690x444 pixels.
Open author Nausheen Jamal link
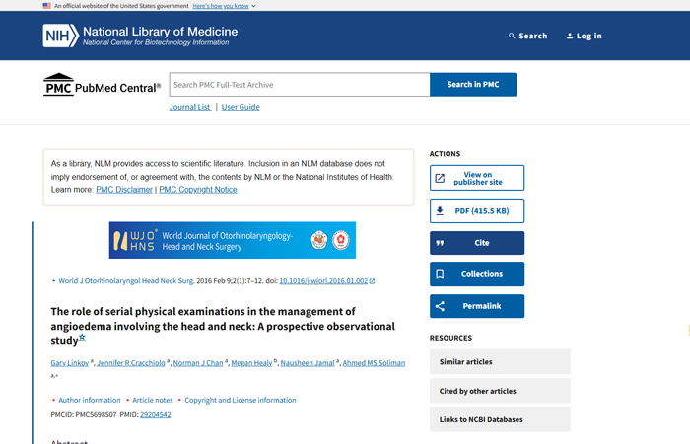(308, 363)
